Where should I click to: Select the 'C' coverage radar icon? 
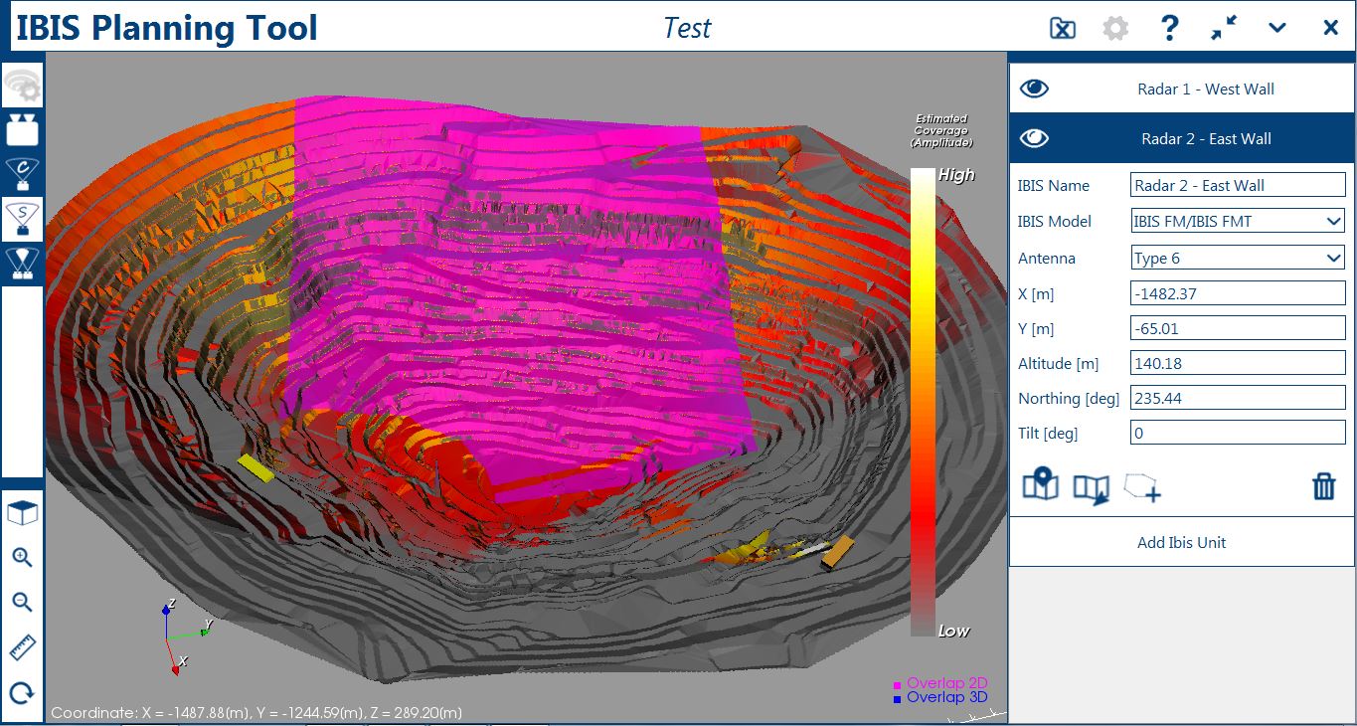[x=22, y=173]
